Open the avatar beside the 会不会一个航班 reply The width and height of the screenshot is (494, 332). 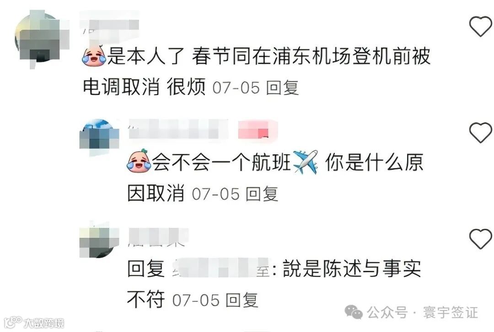(x=99, y=137)
